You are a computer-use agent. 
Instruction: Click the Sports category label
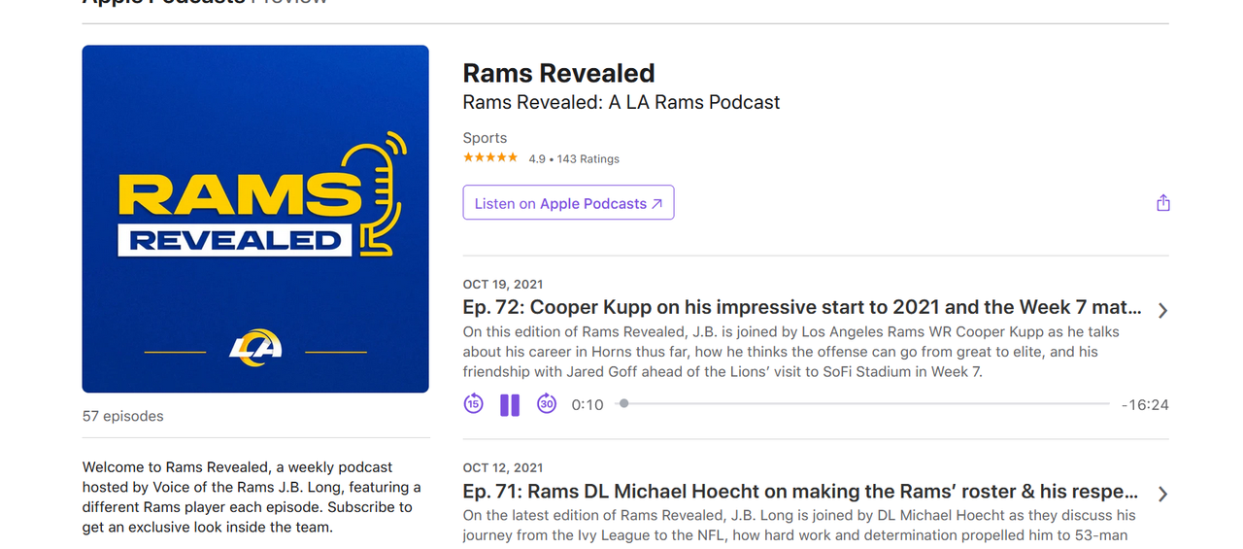pos(485,138)
